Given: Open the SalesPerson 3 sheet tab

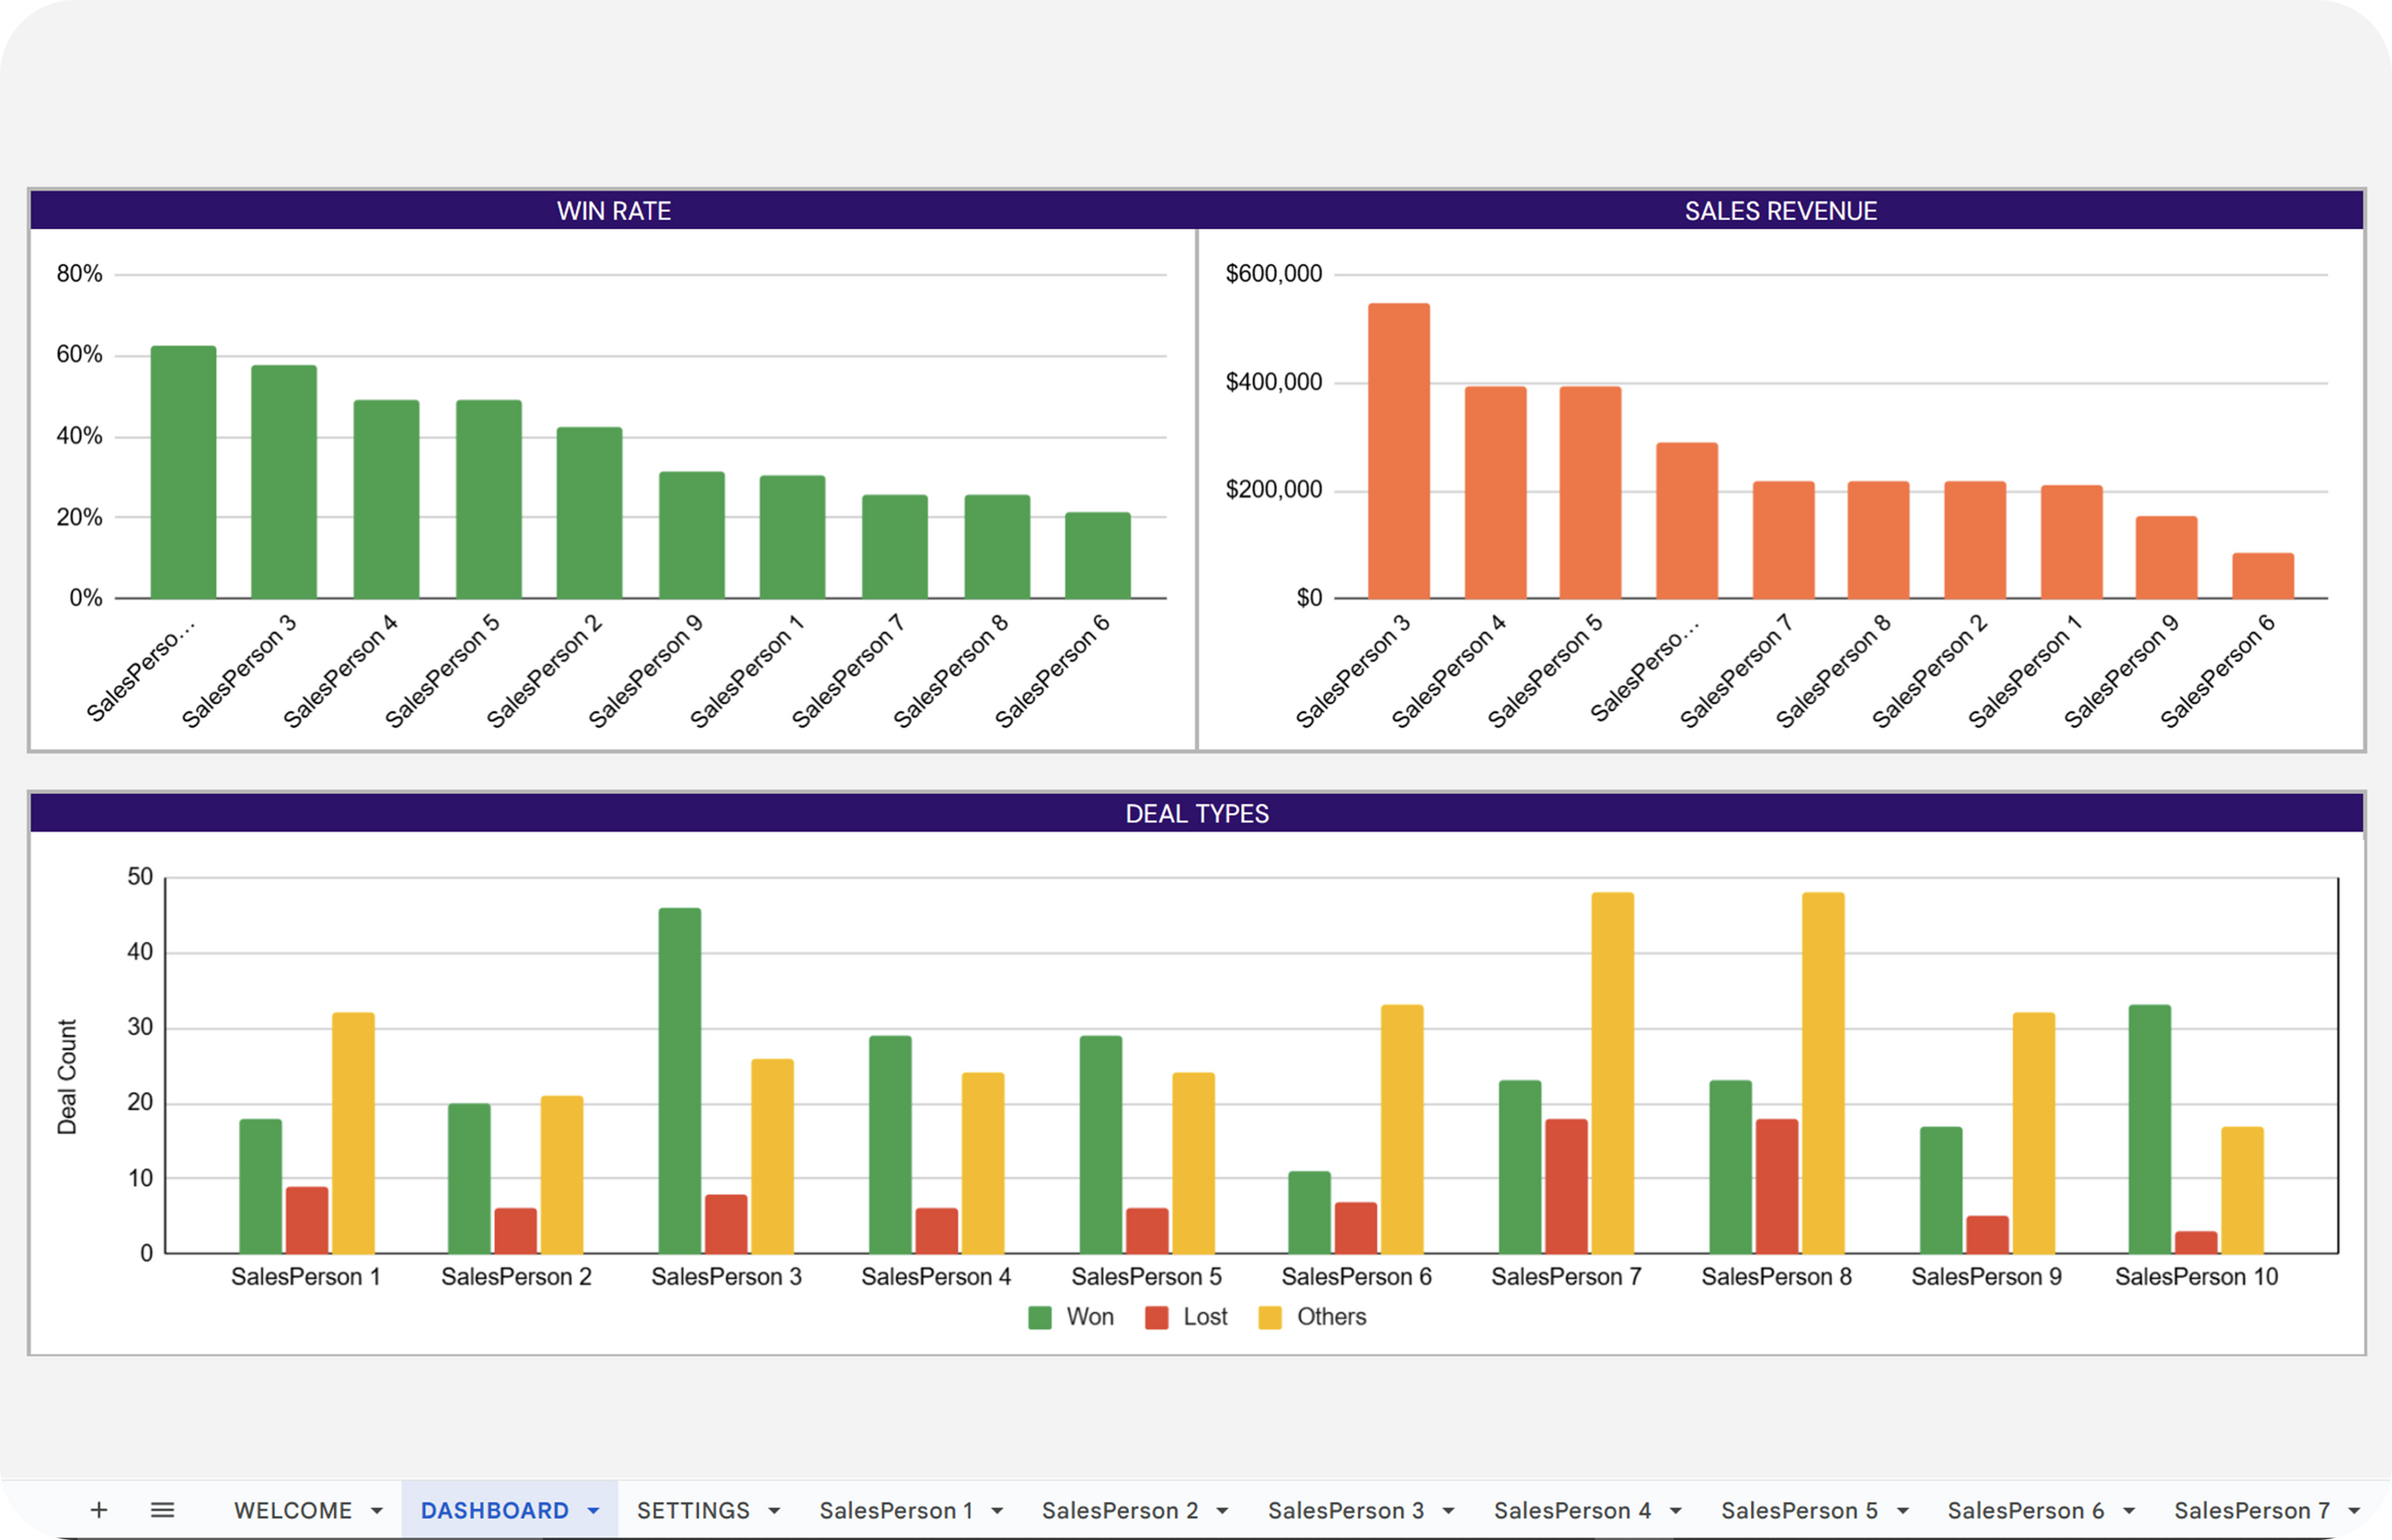Looking at the screenshot, I should pyautogui.click(x=1345, y=1510).
